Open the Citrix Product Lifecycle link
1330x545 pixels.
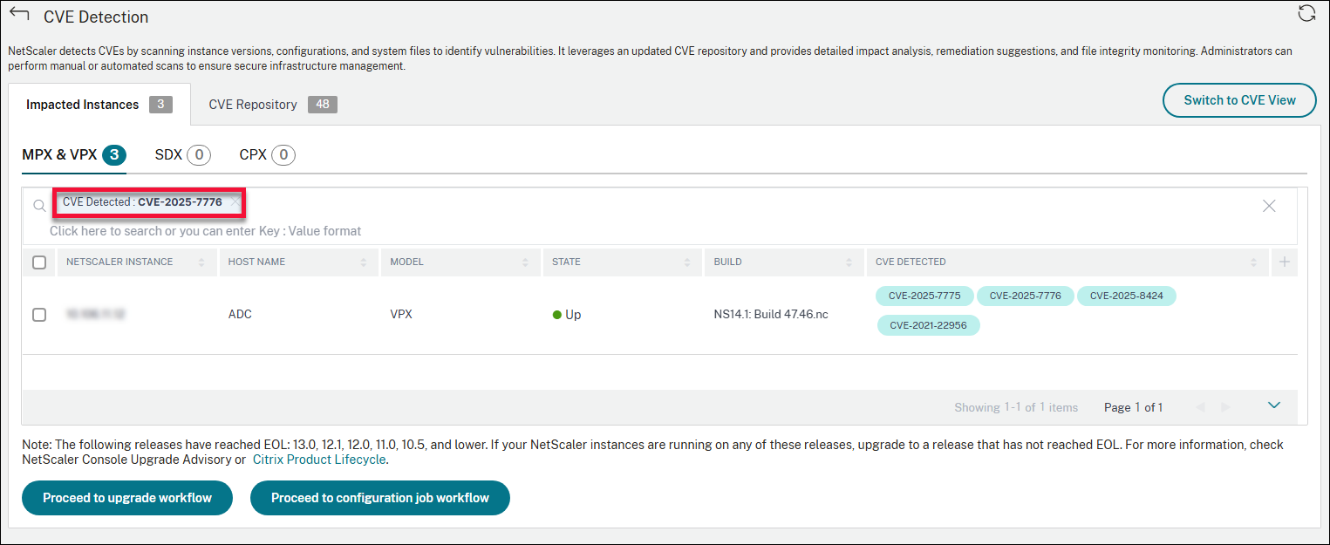(319, 460)
